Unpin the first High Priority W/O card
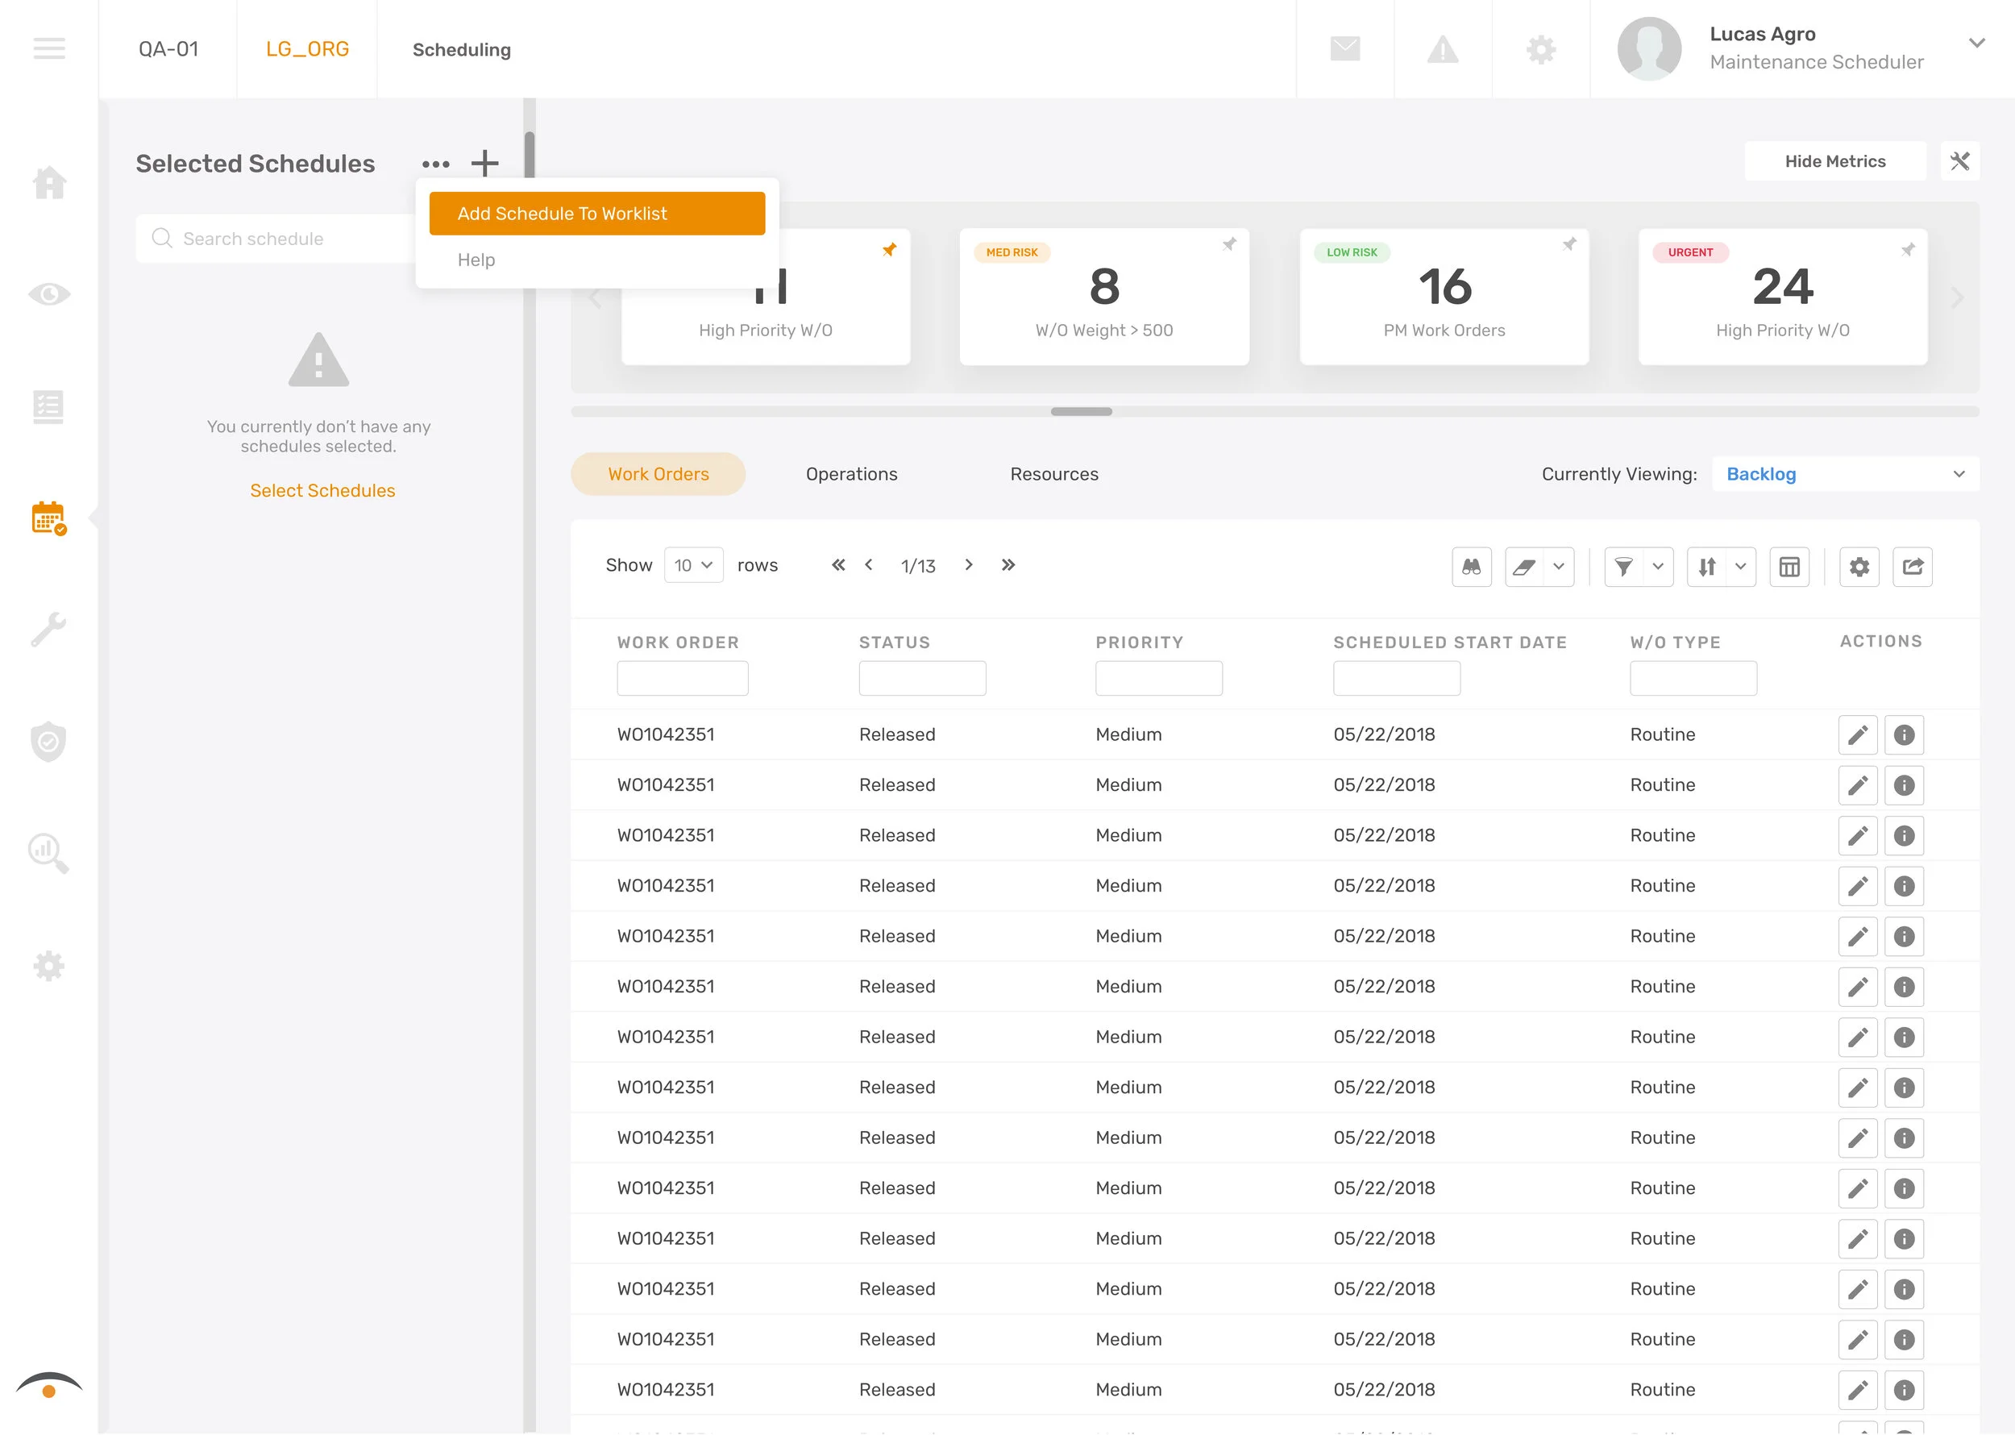This screenshot has height=1435, width=2015. tap(889, 250)
